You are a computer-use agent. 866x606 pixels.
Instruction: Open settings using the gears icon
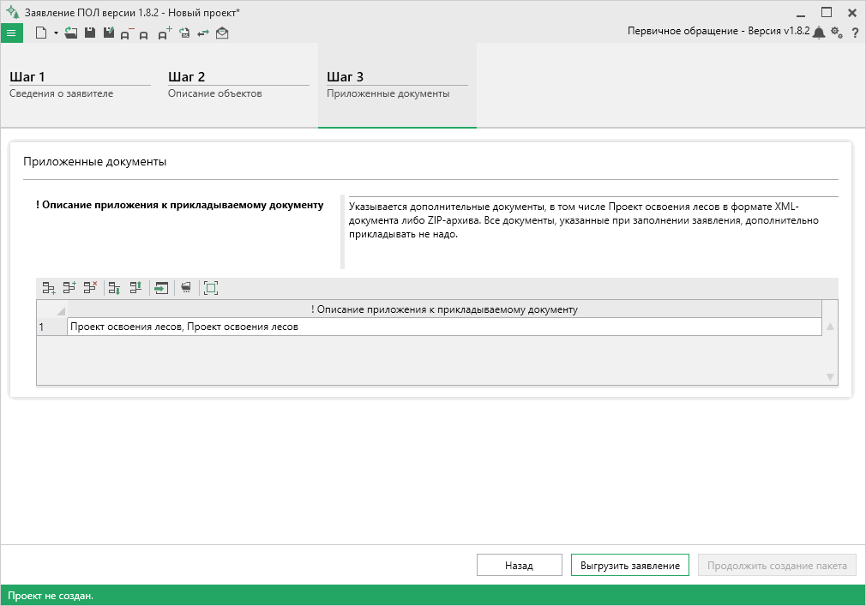[837, 33]
